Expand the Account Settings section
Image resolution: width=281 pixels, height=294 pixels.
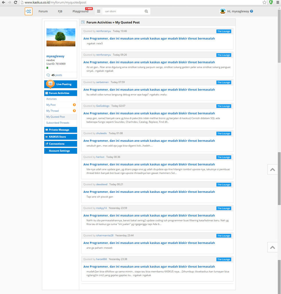pos(61,151)
